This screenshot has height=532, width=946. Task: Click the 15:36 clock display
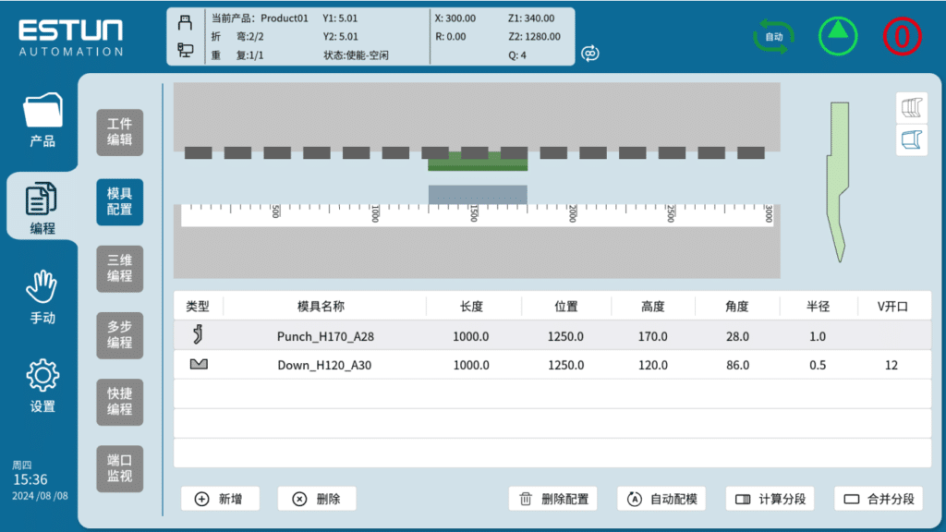click(30, 479)
